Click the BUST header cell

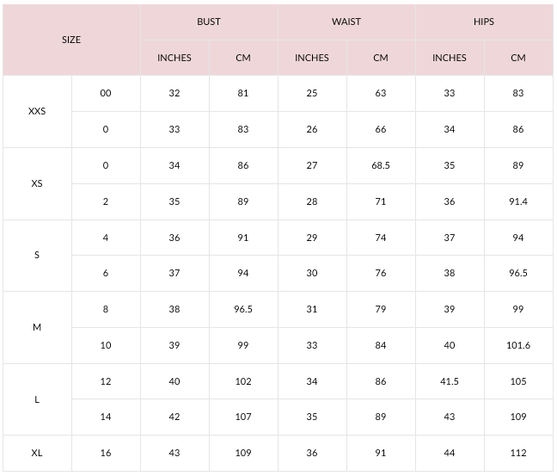(x=209, y=22)
